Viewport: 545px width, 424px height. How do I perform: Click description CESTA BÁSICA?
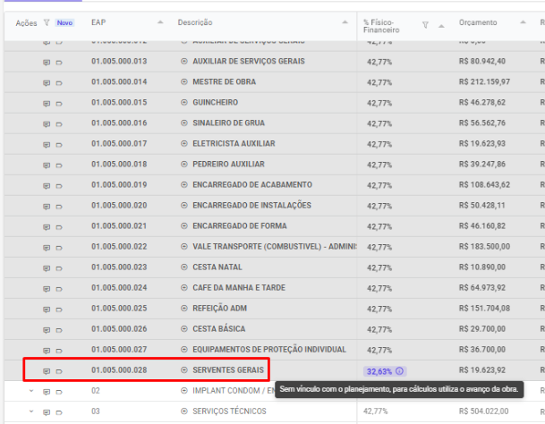[x=219, y=329]
